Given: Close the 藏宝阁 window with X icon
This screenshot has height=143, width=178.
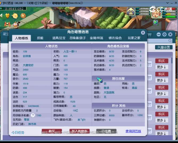Looking at the screenshot, I should 170,34.
